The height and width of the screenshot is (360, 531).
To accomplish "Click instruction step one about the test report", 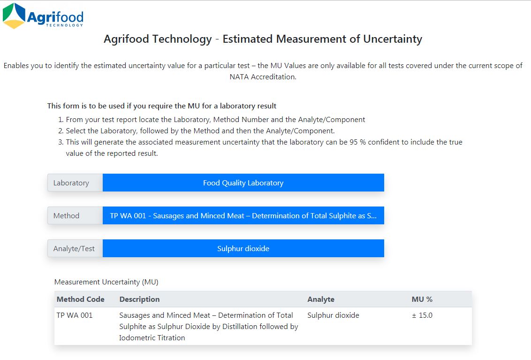I will [215, 120].
